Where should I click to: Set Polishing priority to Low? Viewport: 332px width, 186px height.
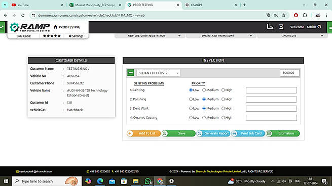tap(191, 99)
